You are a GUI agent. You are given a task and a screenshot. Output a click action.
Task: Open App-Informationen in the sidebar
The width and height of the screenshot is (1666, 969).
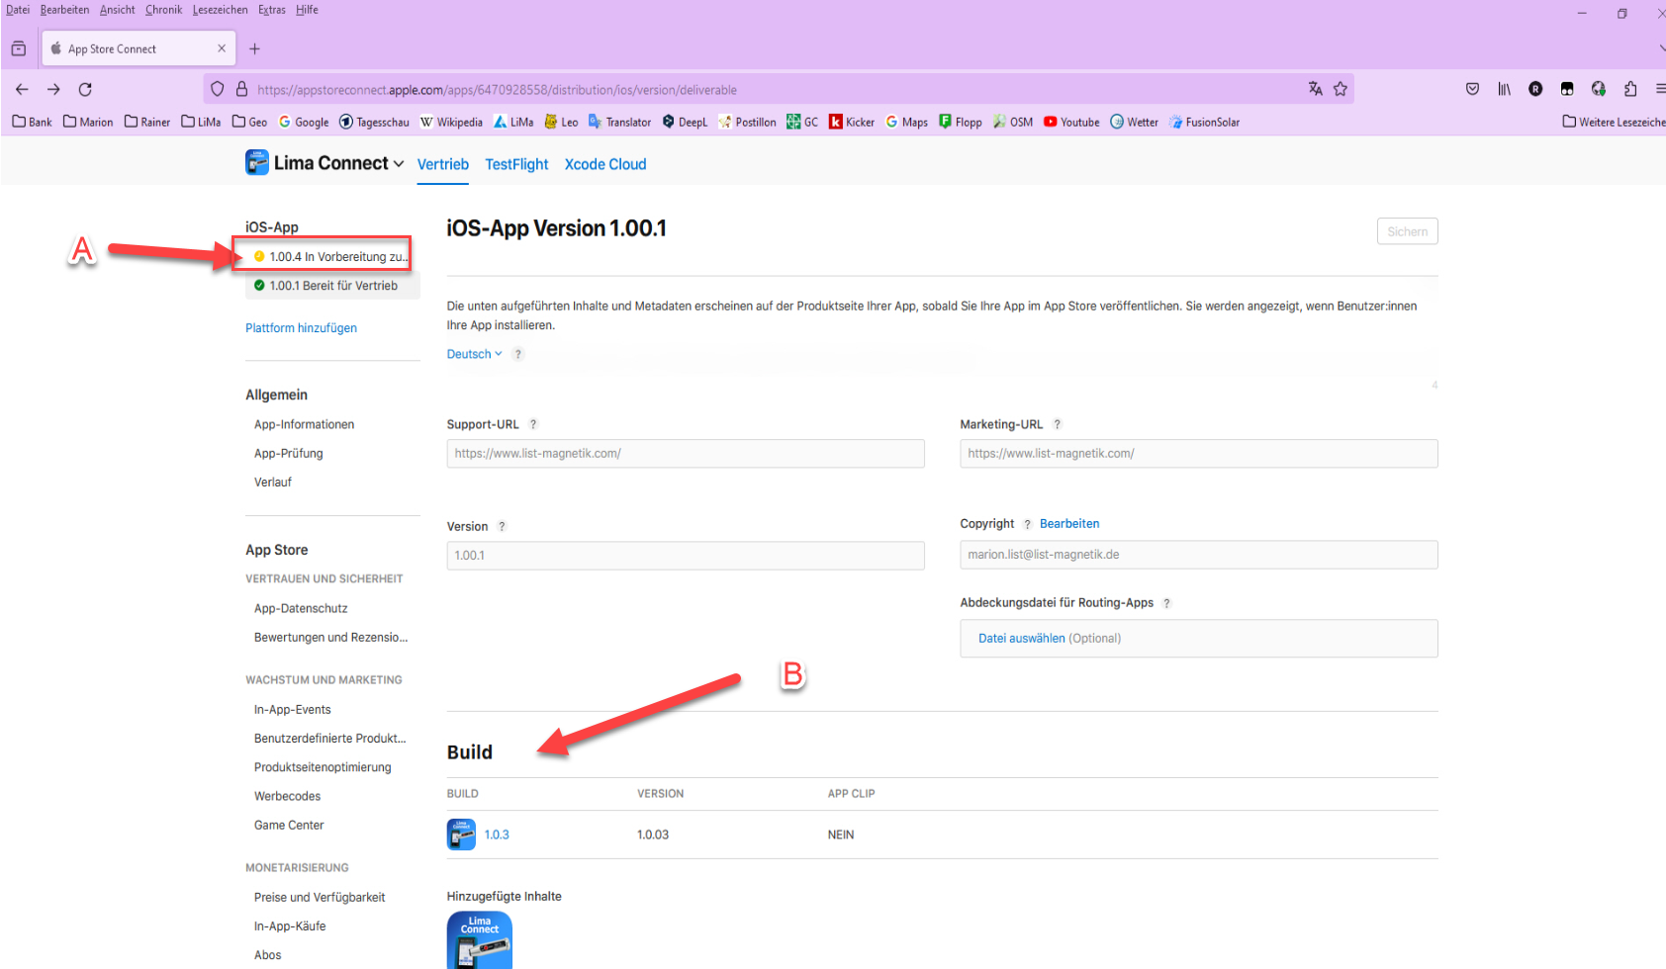[304, 424]
